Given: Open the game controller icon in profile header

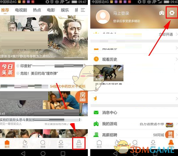Looking at the screenshot, I should [x=162, y=13].
